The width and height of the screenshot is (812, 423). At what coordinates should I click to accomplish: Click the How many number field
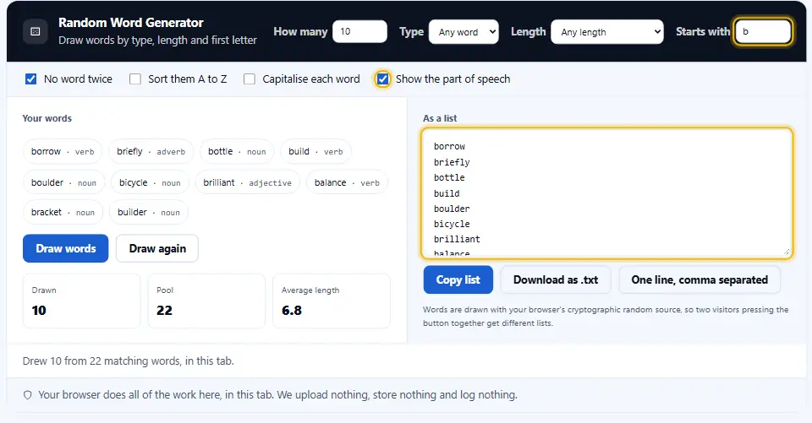pyautogui.click(x=359, y=31)
